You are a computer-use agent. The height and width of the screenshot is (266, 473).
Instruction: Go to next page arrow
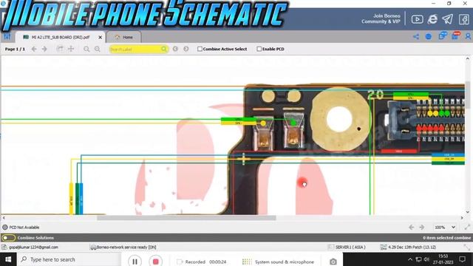[44, 49]
